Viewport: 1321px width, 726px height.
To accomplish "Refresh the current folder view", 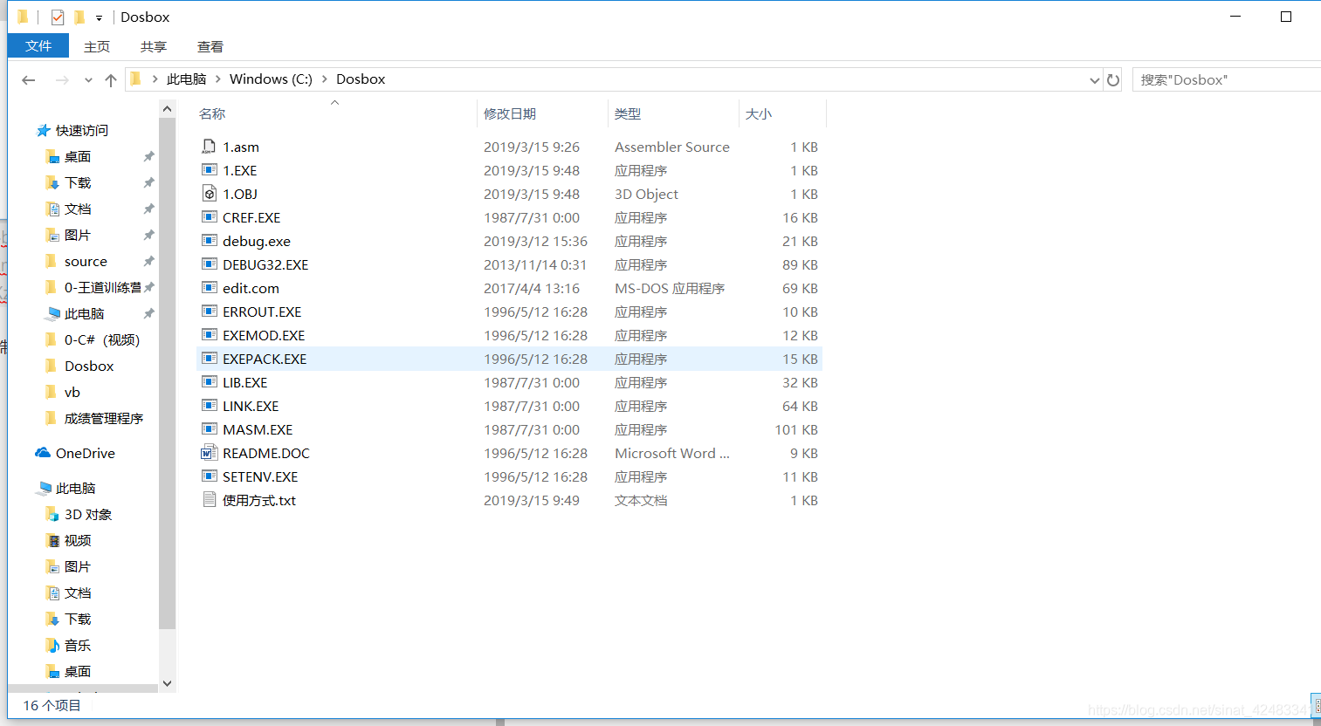I will (x=1113, y=79).
